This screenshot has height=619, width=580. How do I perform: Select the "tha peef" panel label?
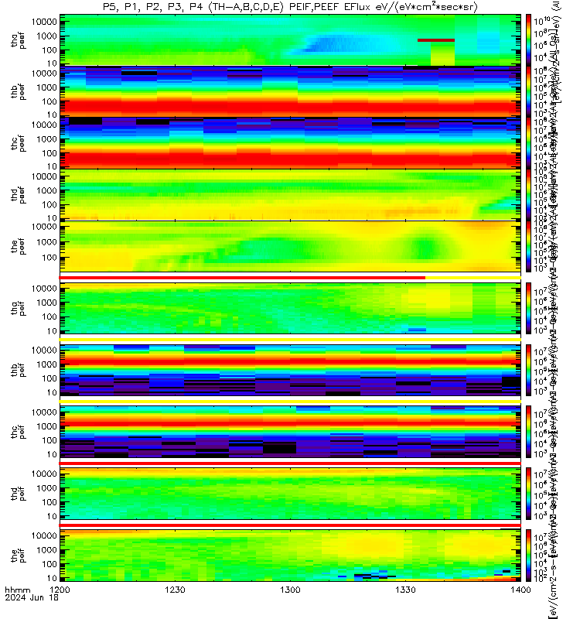(x=18, y=41)
